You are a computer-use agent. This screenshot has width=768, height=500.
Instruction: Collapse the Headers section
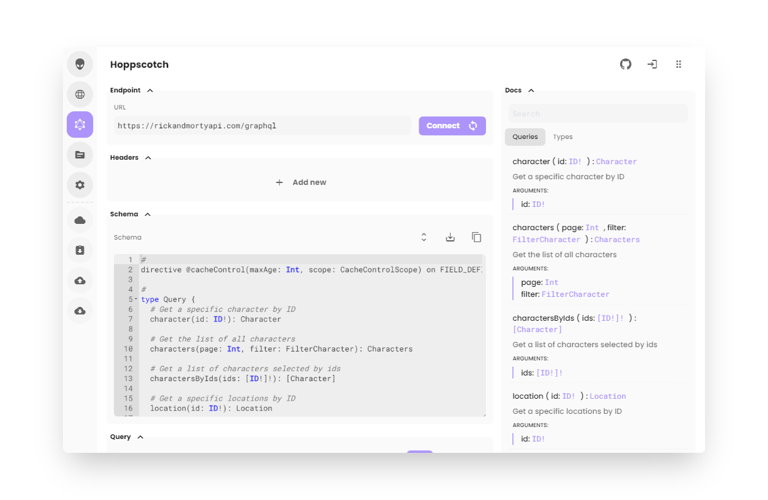tap(148, 158)
